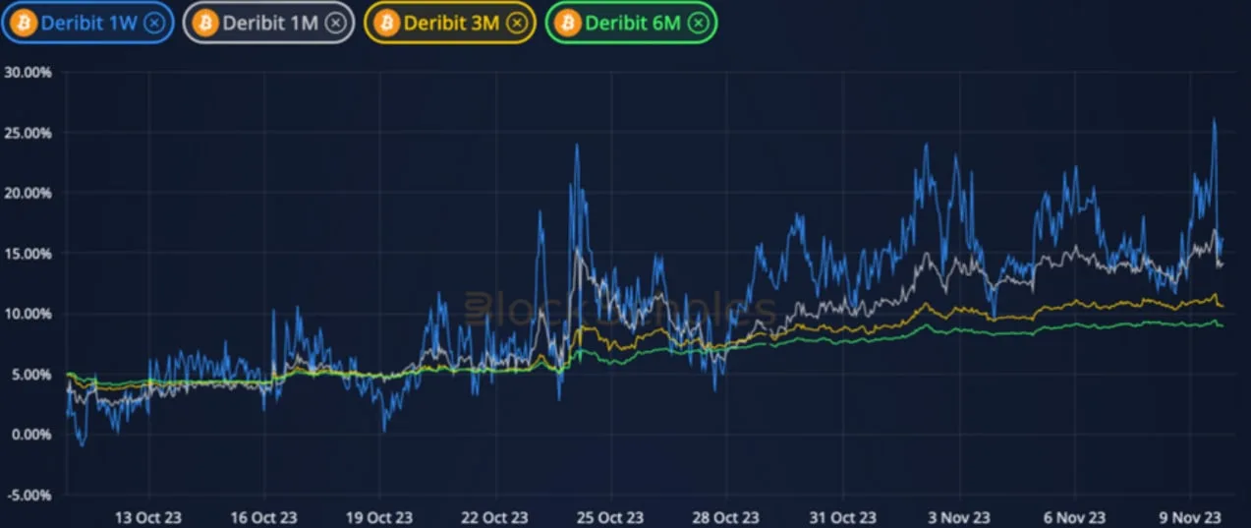
Task: Select the Deribit 6M label
Action: [633, 23]
